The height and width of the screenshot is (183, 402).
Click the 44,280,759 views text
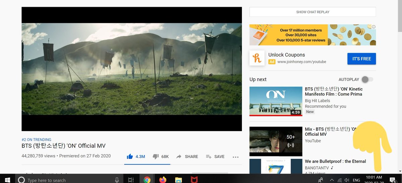tap(39, 156)
